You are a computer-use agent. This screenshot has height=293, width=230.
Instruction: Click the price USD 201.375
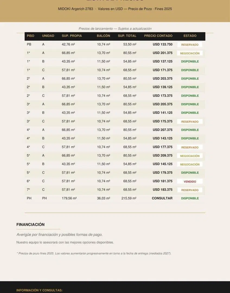tap(162, 53)
